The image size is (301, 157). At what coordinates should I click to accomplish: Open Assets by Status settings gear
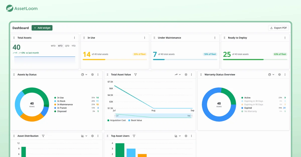point(92,74)
